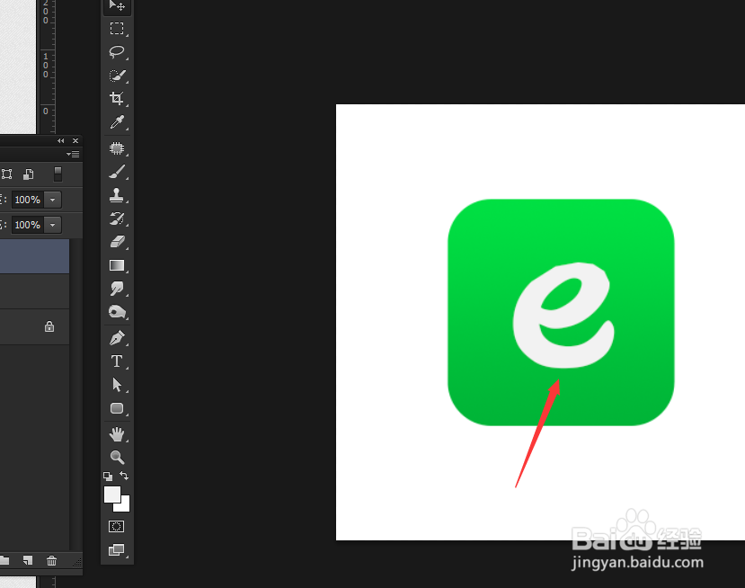Screen dimensions: 745x588
Task: Select the Crop tool
Action: (117, 98)
